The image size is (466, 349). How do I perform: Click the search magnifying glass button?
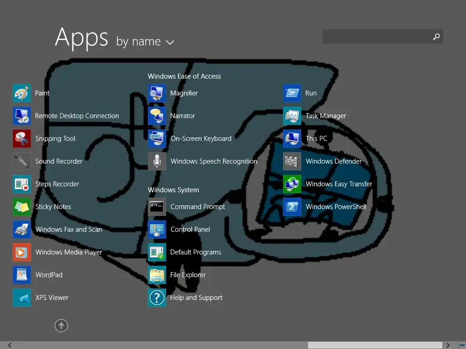click(x=436, y=36)
